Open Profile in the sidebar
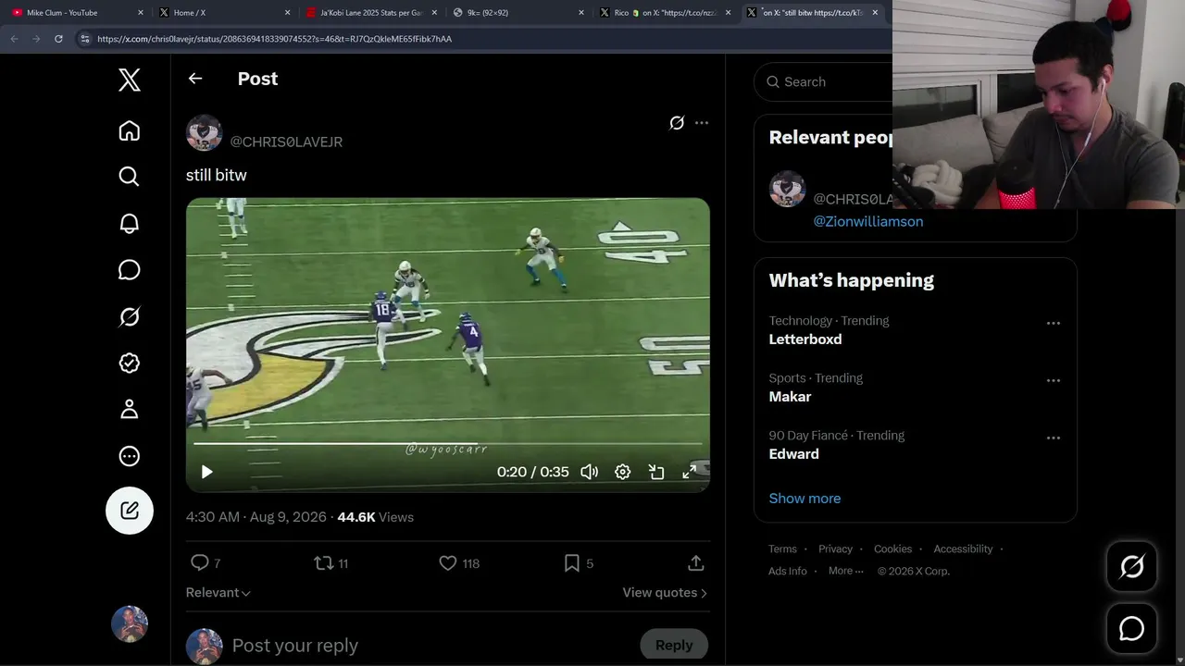The width and height of the screenshot is (1185, 666). coord(130,409)
